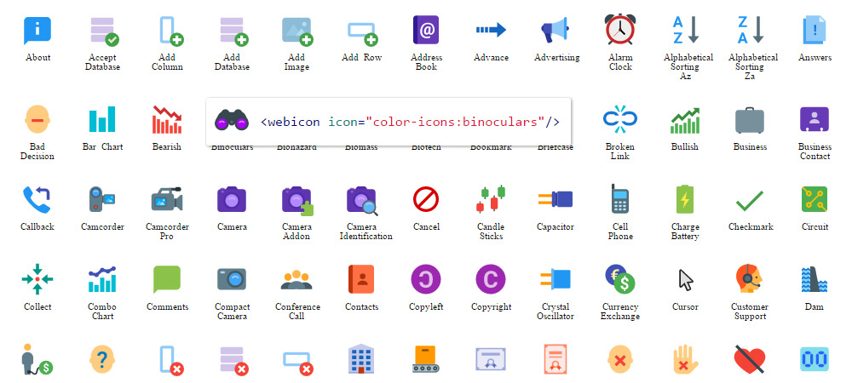
Task: Click the person with dollar debt icon
Action: click(x=37, y=359)
